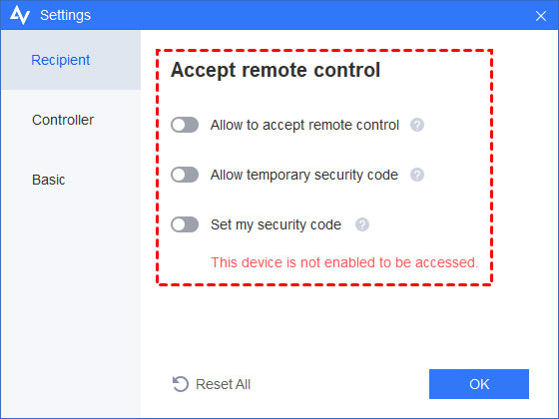This screenshot has height=419, width=559.
Task: Show help for Set my security code
Action: 362,224
